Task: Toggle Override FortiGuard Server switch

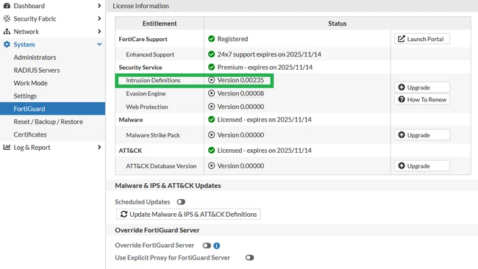Action: tap(207, 245)
